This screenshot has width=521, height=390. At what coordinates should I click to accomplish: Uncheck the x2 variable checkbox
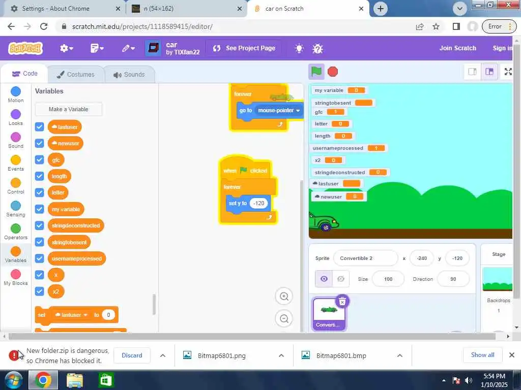point(39,291)
